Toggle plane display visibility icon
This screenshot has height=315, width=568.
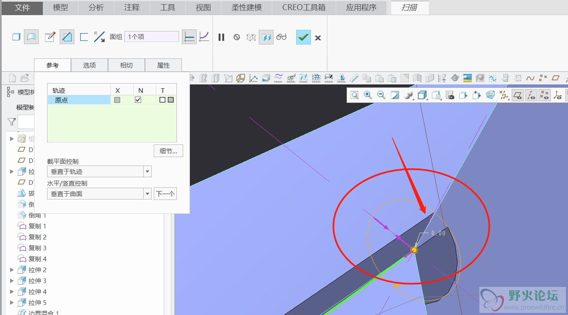click(518, 95)
